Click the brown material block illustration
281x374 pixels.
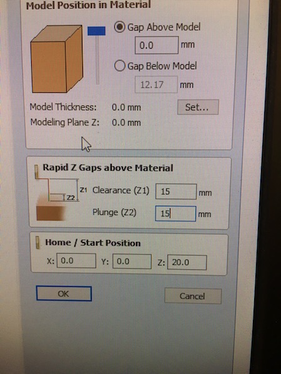pyautogui.click(x=57, y=59)
